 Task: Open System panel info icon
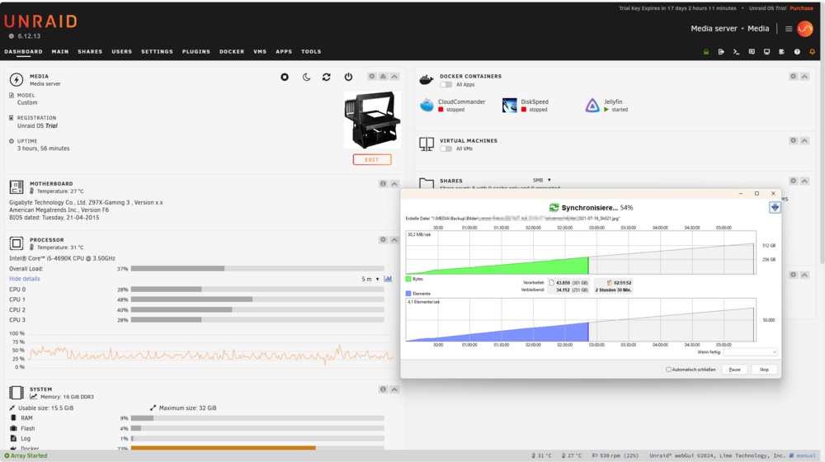click(383, 389)
